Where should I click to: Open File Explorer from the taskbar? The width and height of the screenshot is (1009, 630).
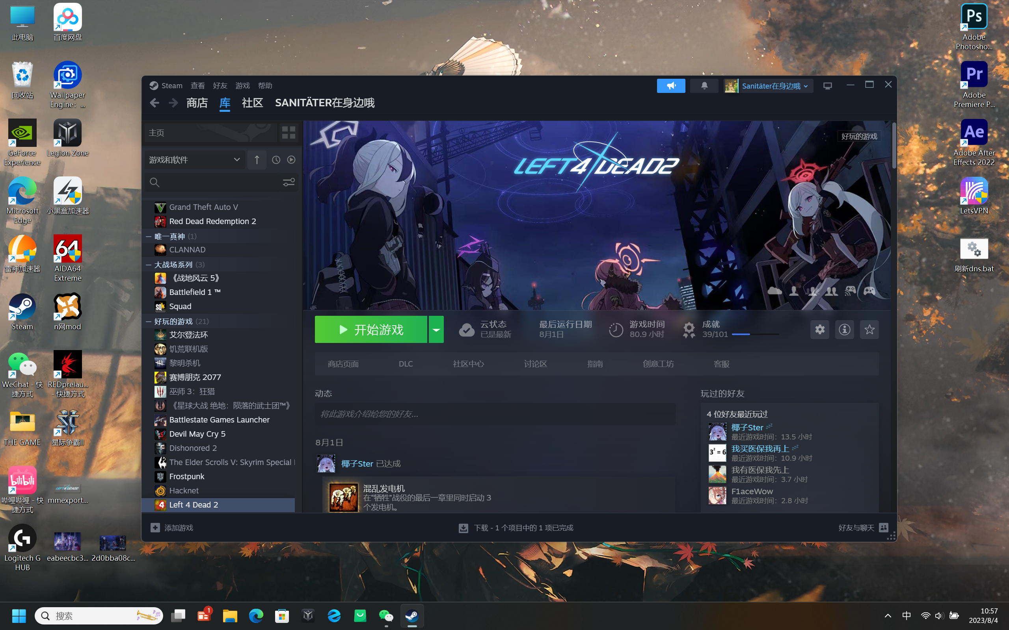[x=230, y=616]
